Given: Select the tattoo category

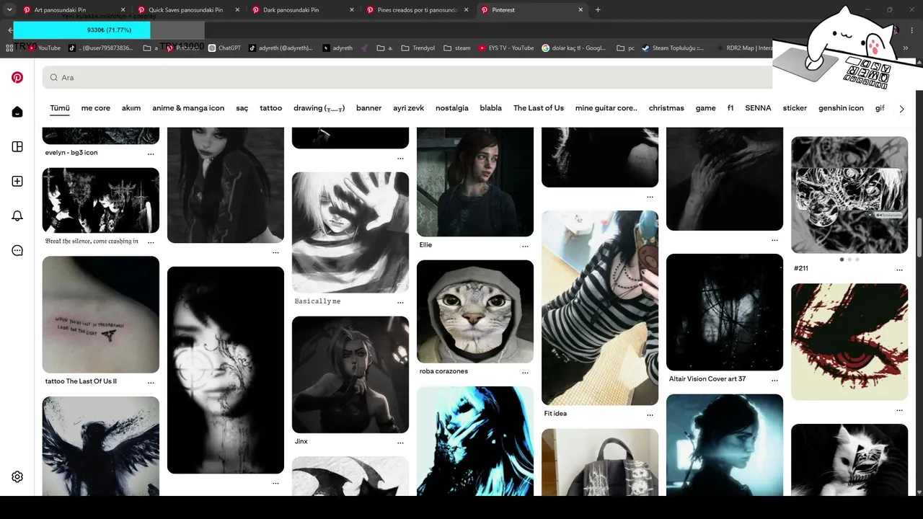Looking at the screenshot, I should point(271,108).
